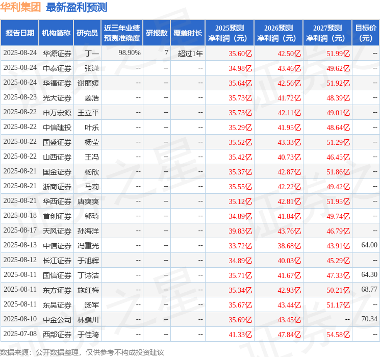380x357 pixels.
Task: Click the 国金证券 cell
Action: click(57, 172)
